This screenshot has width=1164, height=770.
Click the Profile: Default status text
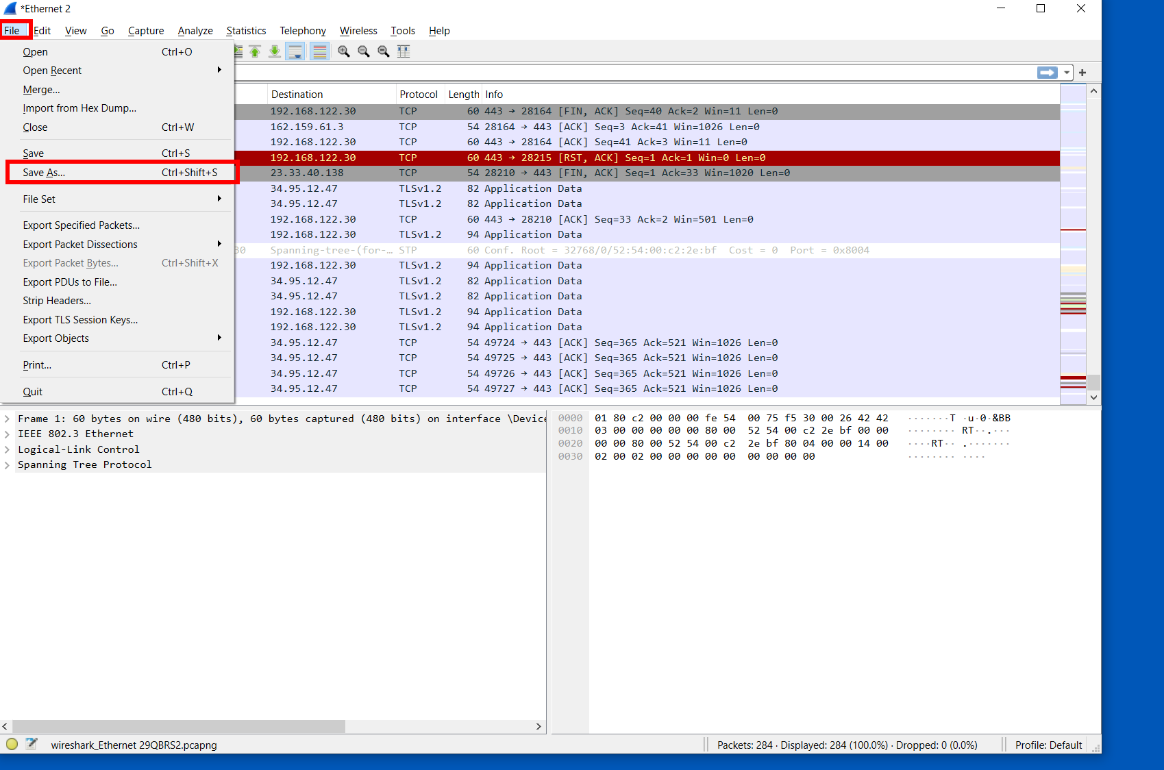click(x=1048, y=745)
